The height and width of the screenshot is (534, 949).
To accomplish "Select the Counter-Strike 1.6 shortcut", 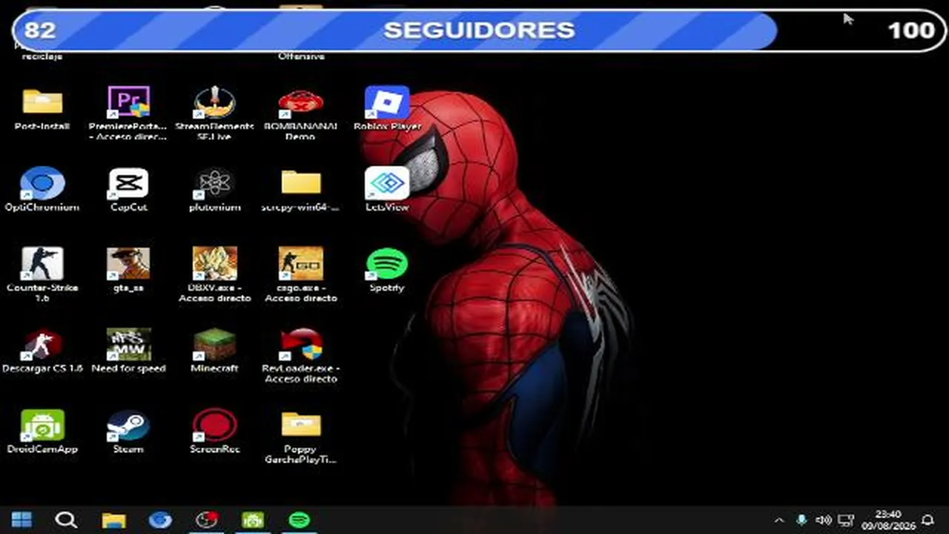I will click(42, 263).
